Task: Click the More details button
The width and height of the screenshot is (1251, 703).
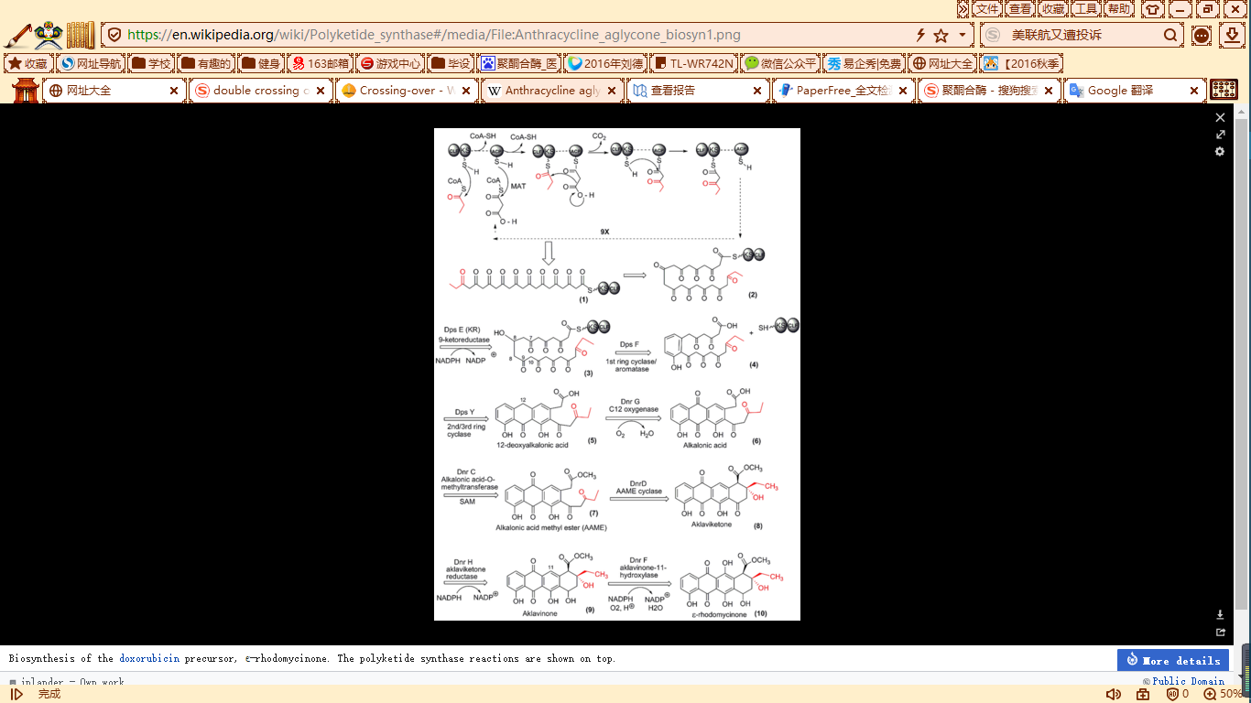Action: click(x=1172, y=660)
